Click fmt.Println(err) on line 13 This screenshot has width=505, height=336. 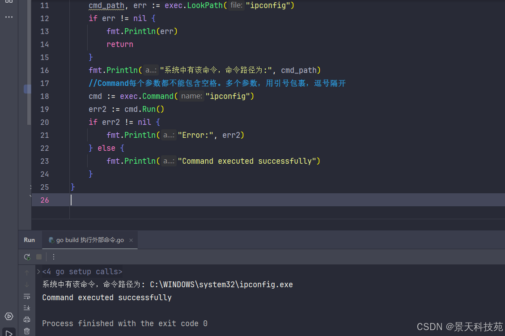pyautogui.click(x=142, y=31)
